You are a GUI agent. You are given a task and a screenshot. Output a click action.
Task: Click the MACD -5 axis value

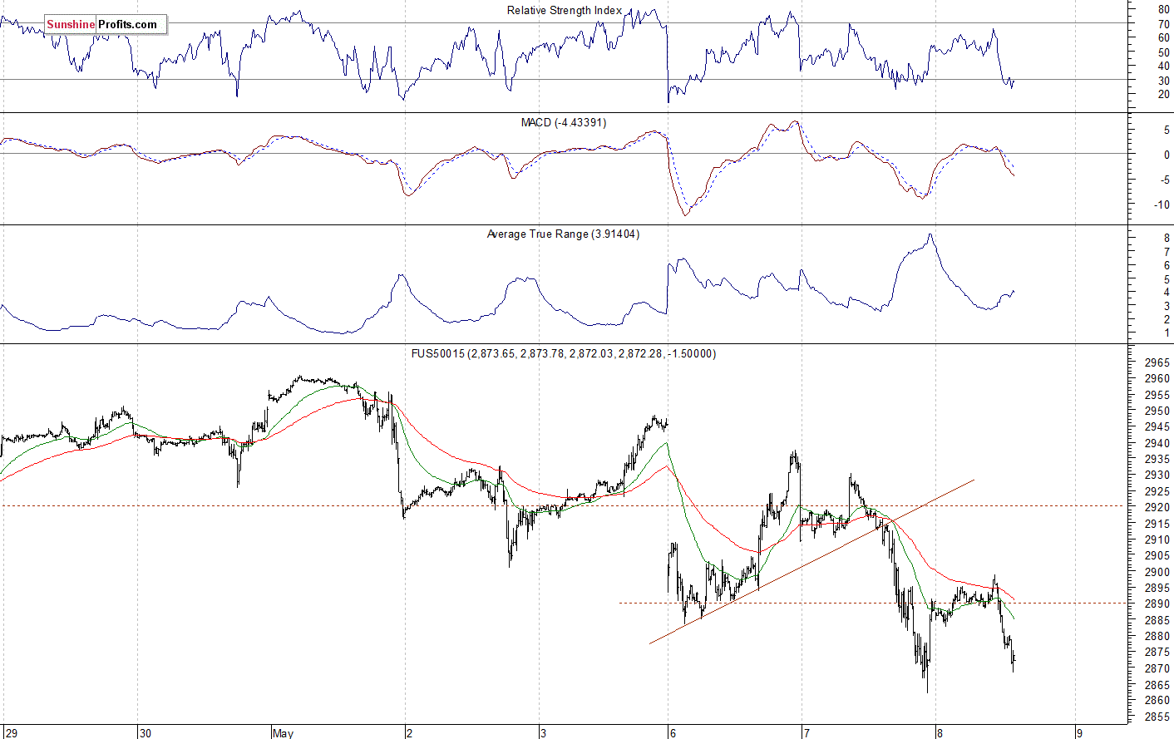pyautogui.click(x=1164, y=180)
